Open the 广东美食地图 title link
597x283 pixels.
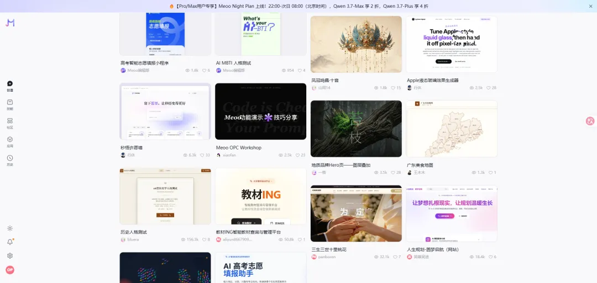(420, 165)
